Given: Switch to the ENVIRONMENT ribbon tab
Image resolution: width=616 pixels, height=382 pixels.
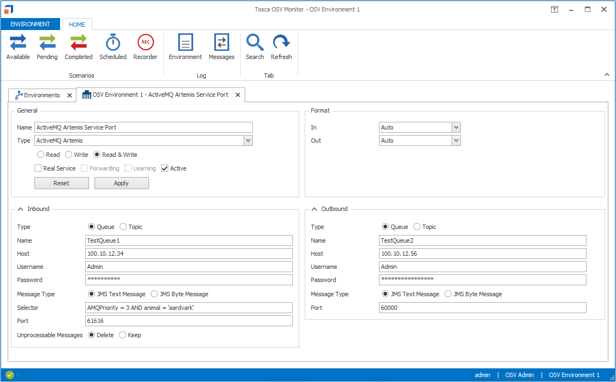Looking at the screenshot, I should 31,24.
